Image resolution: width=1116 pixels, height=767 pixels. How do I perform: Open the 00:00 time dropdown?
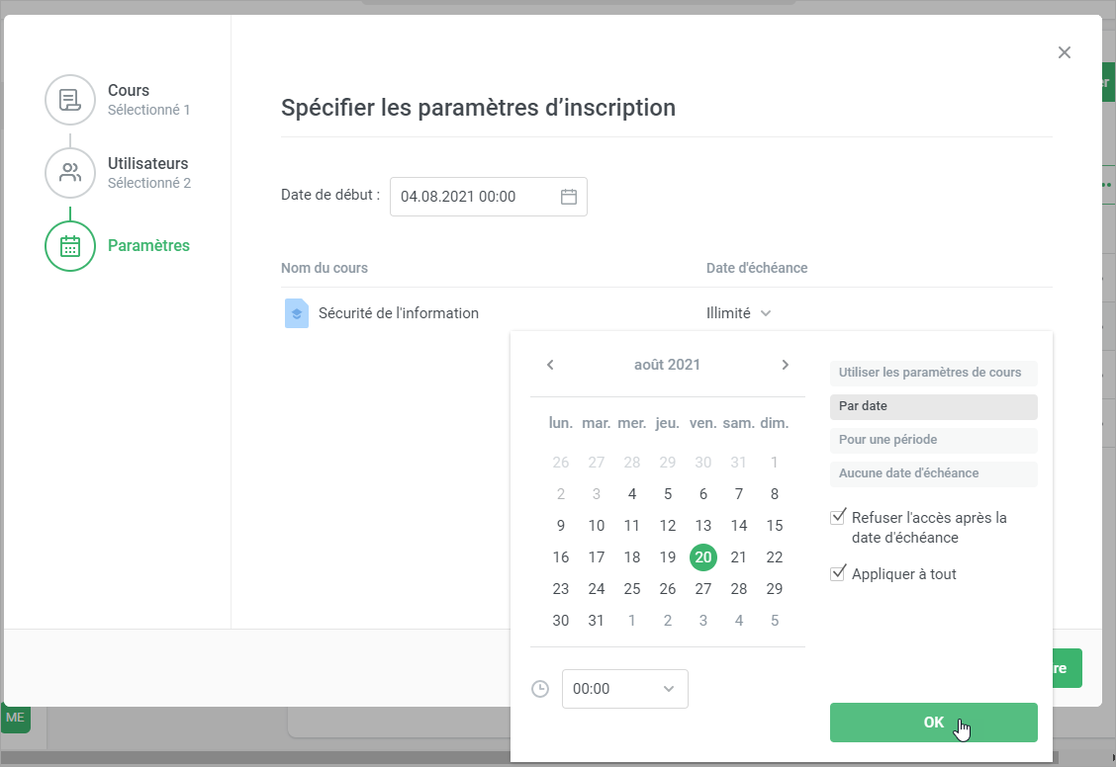point(624,689)
